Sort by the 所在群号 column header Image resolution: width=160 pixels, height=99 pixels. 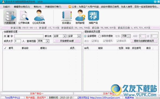coord(136,48)
